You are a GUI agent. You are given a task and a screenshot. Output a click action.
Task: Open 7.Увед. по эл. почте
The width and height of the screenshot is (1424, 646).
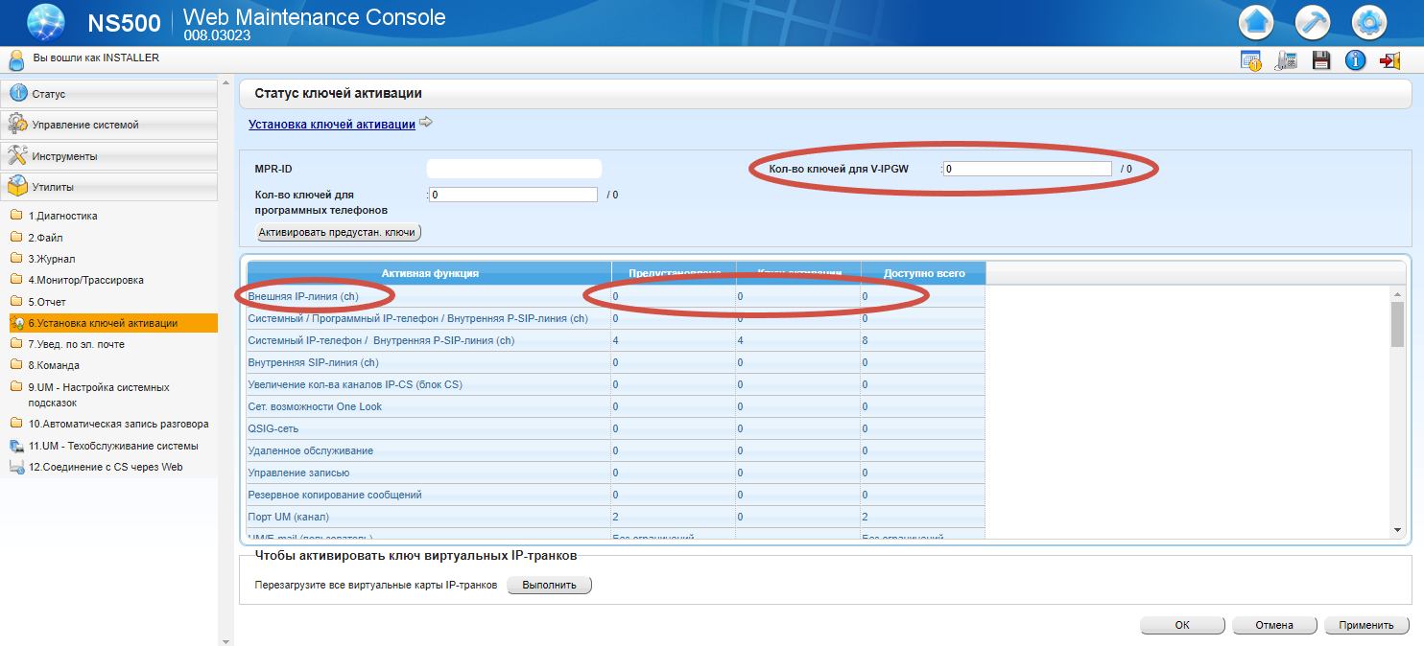(76, 344)
